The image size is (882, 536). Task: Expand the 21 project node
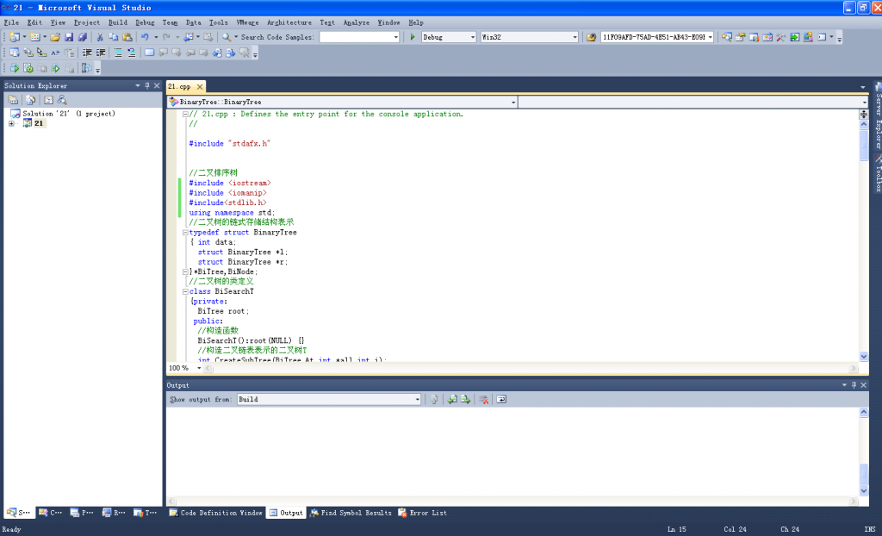pos(11,122)
